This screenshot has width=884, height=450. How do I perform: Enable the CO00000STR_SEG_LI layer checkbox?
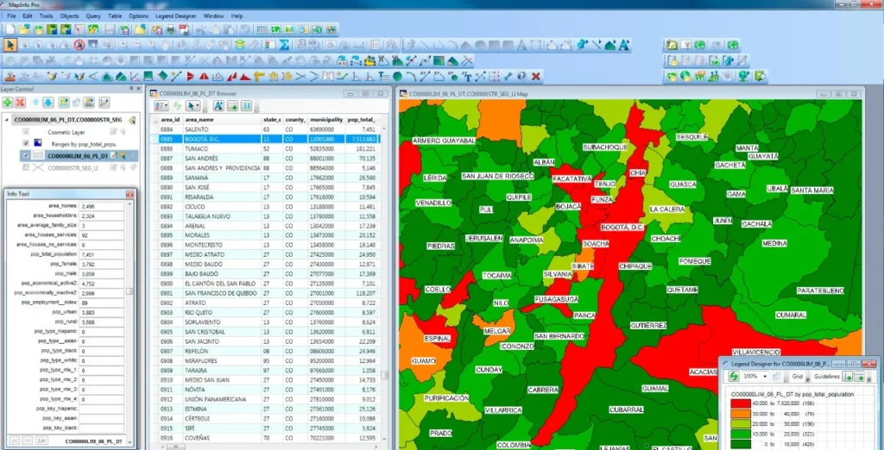(25, 167)
